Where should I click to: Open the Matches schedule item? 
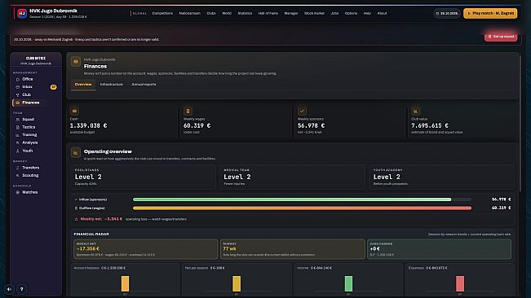tap(35, 192)
